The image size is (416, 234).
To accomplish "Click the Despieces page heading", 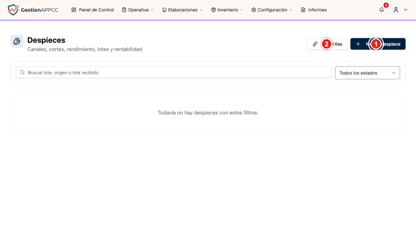I will click(x=46, y=40).
